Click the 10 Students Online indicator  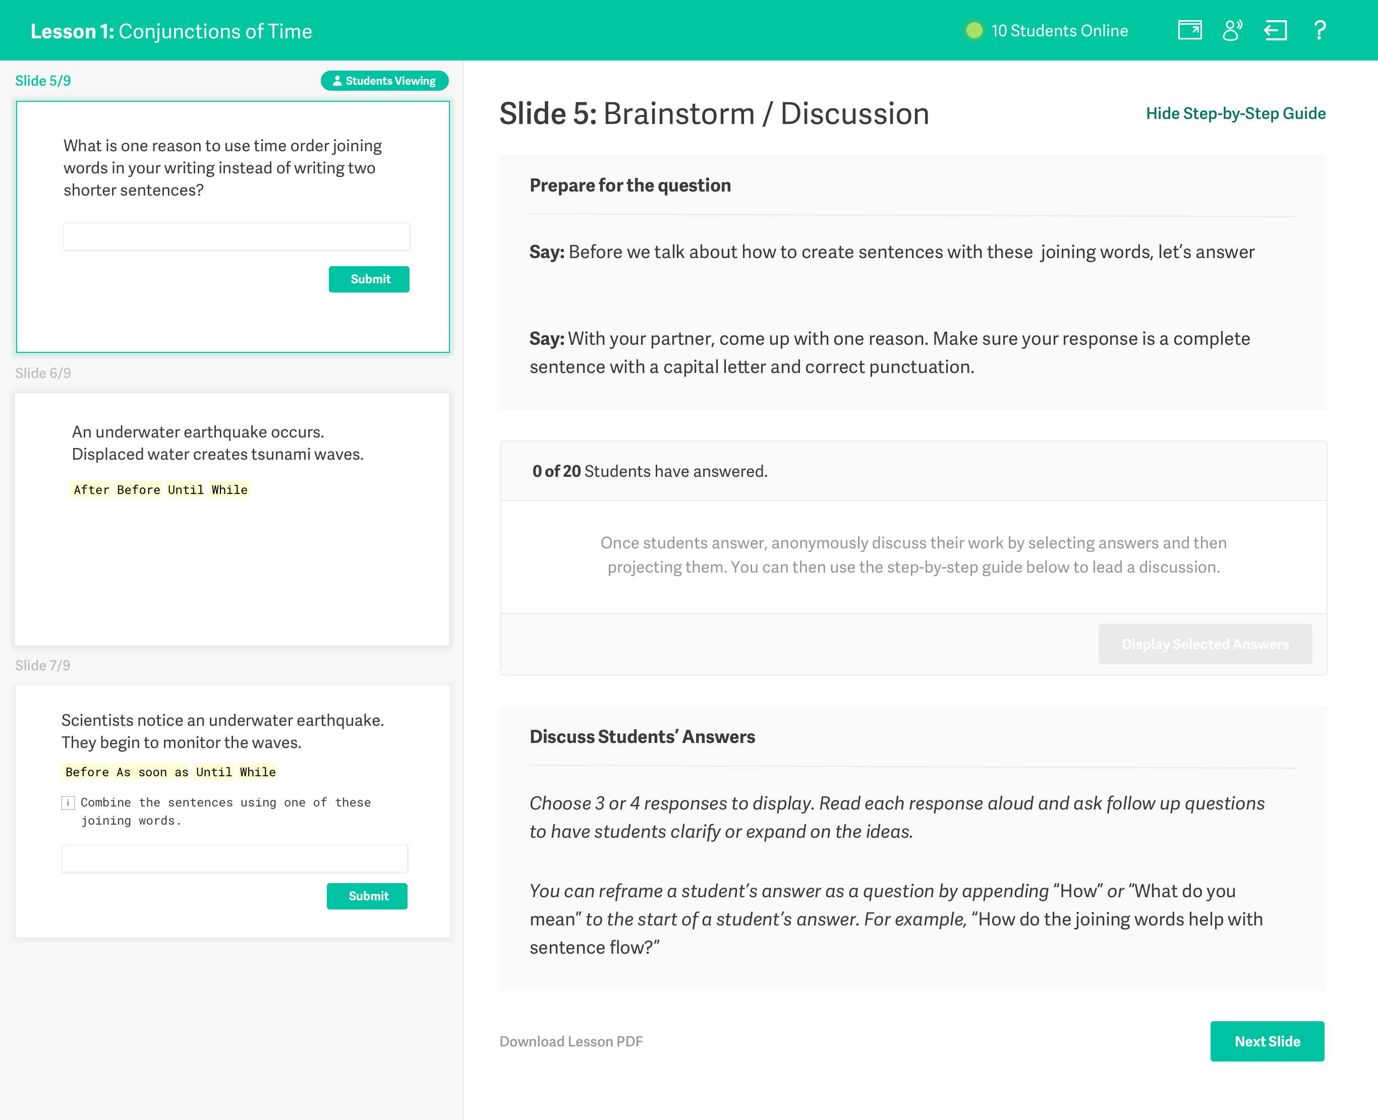(1060, 30)
